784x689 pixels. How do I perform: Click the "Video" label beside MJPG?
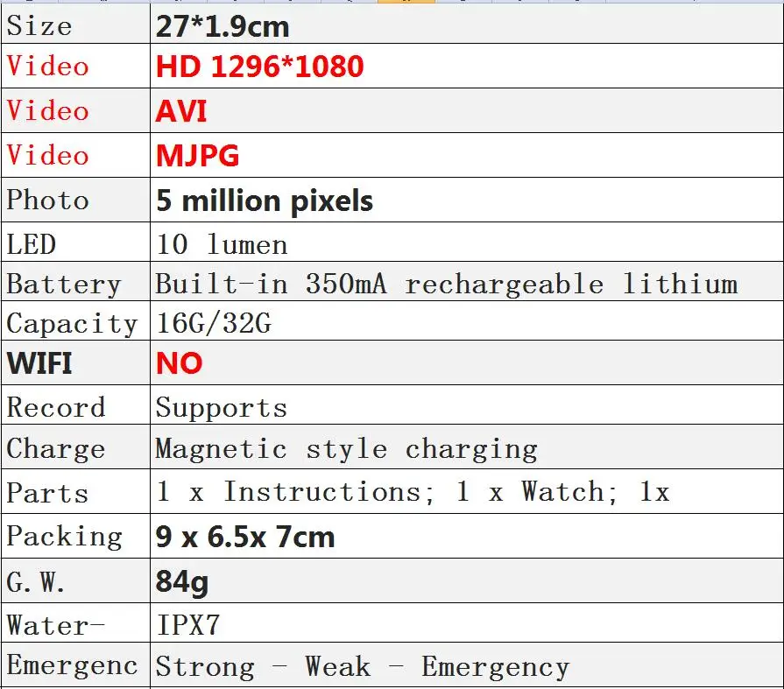coord(75,155)
